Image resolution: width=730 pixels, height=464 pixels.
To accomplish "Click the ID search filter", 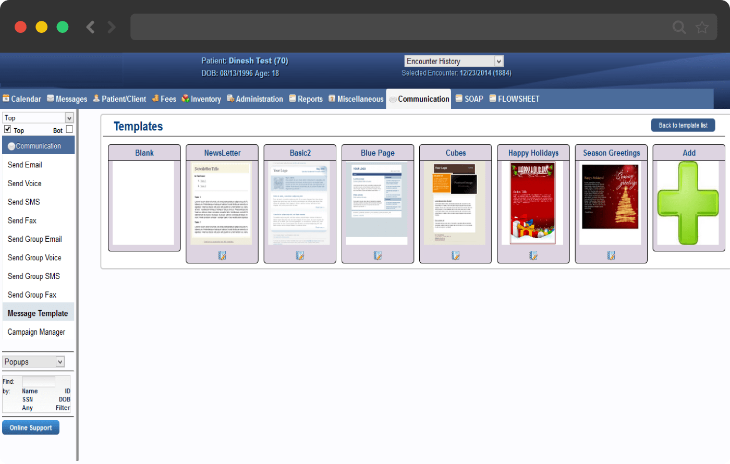I will (68, 391).
